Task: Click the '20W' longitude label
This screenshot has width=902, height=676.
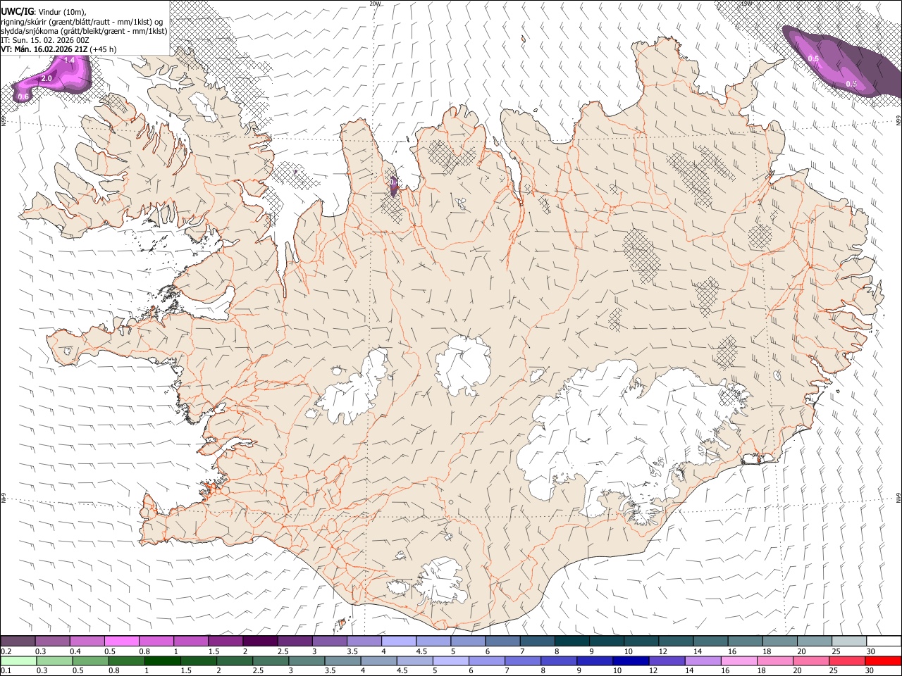Action: [375, 4]
